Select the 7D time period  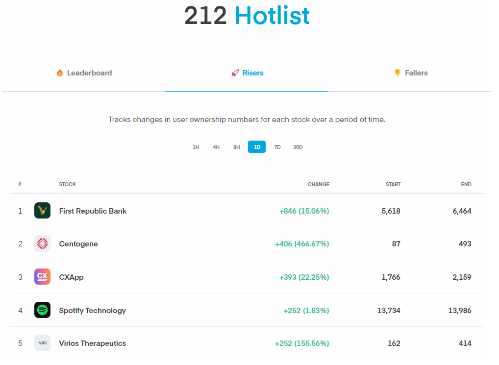(x=277, y=147)
